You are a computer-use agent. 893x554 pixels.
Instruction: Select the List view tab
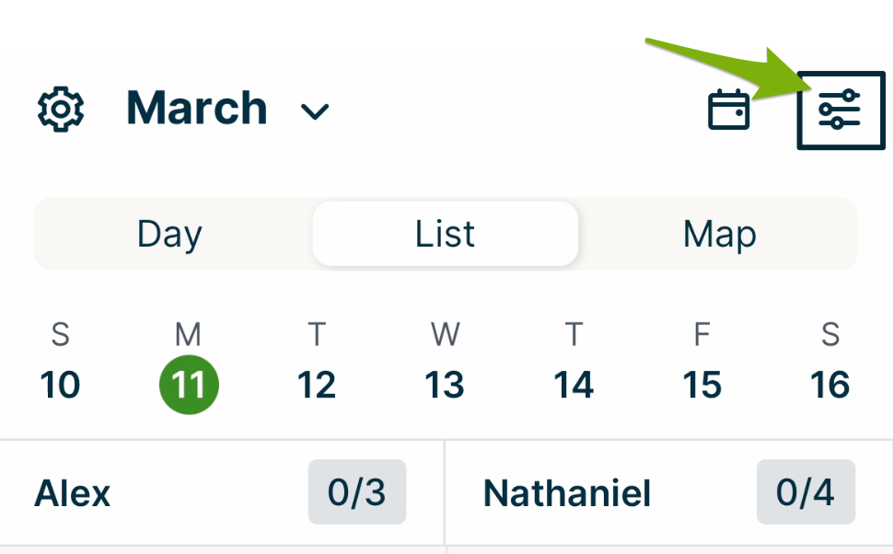point(446,234)
